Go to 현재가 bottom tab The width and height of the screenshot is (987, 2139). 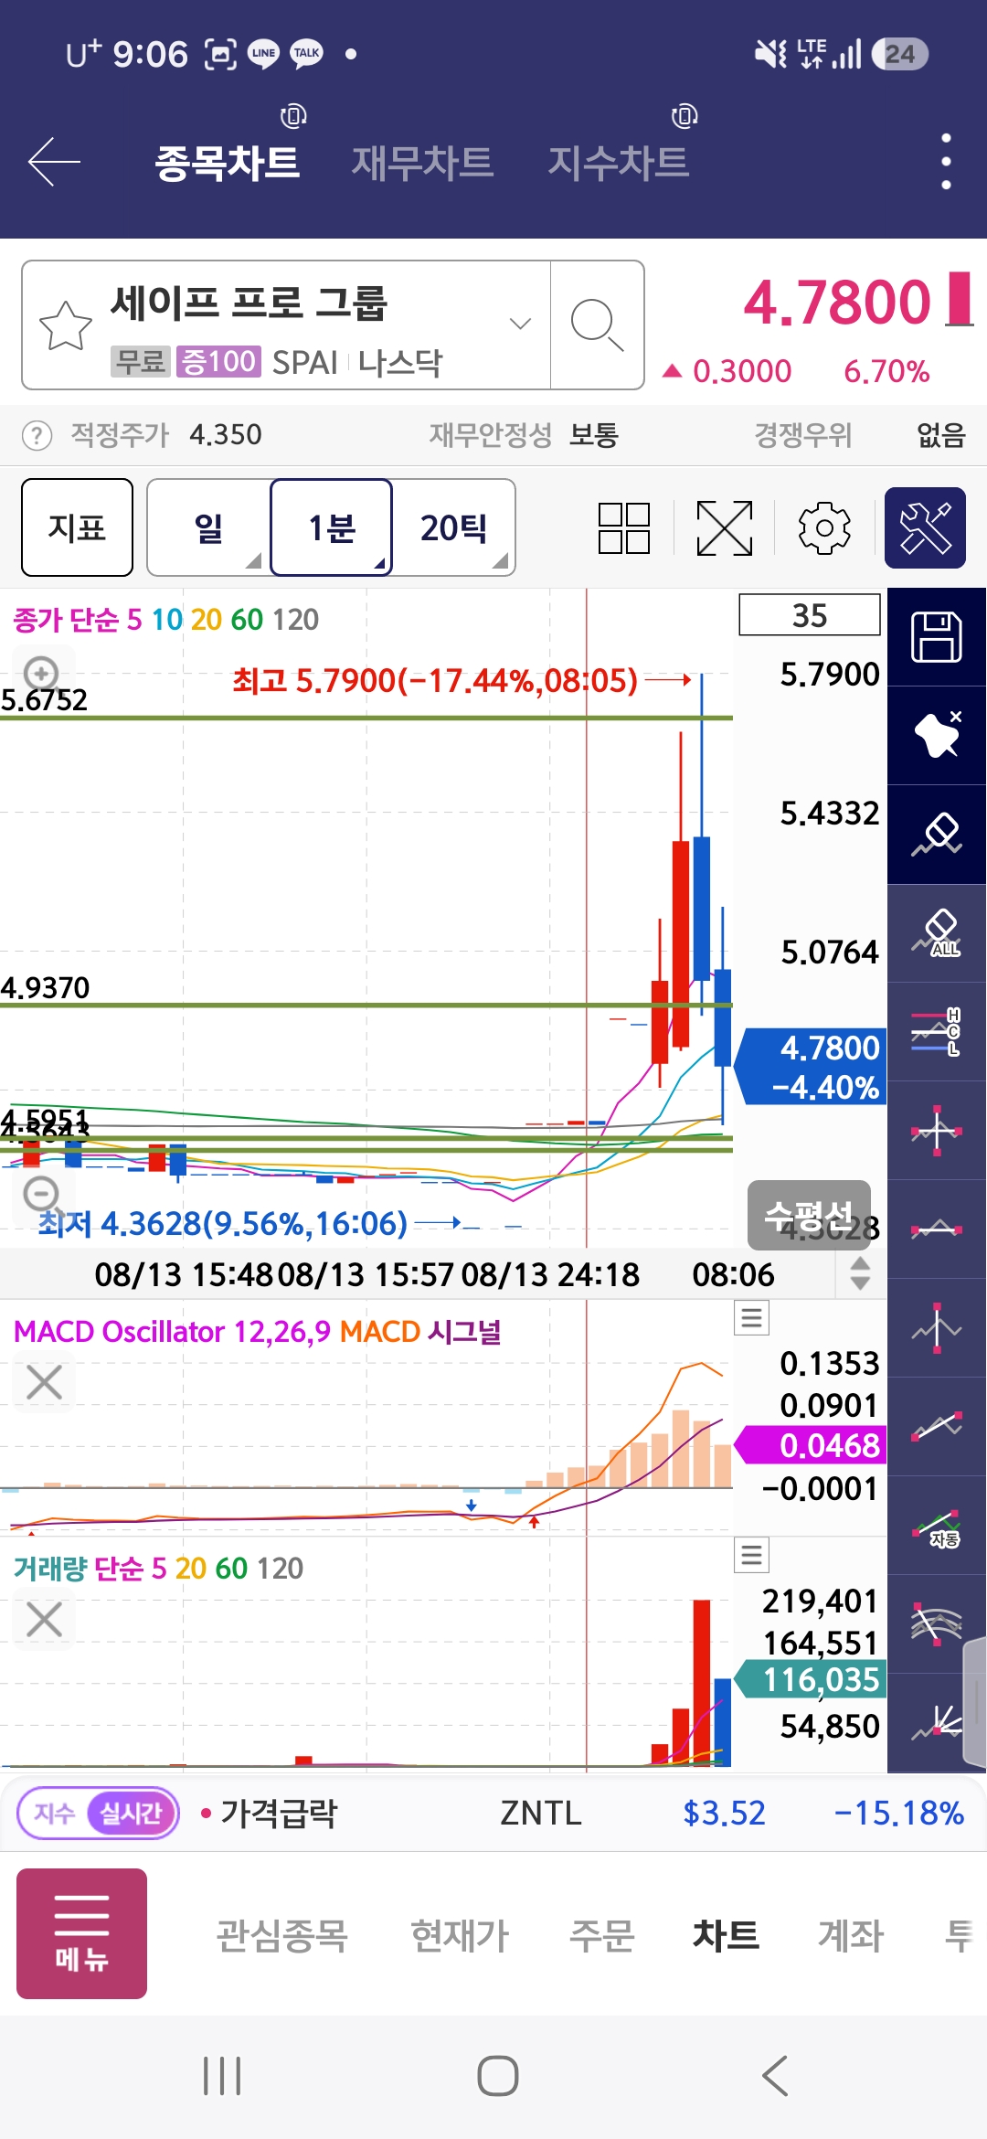460,1935
